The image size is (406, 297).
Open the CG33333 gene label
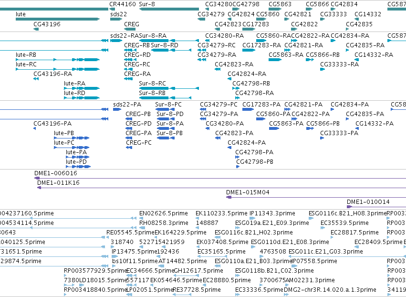(333, 14)
